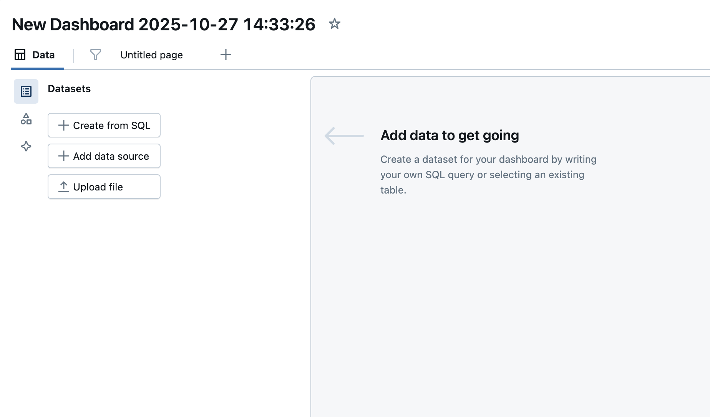Click the "Create a dataset" description text
The image size is (710, 417).
coord(488,175)
